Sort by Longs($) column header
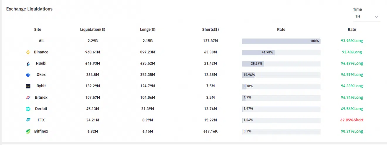The width and height of the screenshot is (387, 145). tap(148, 30)
